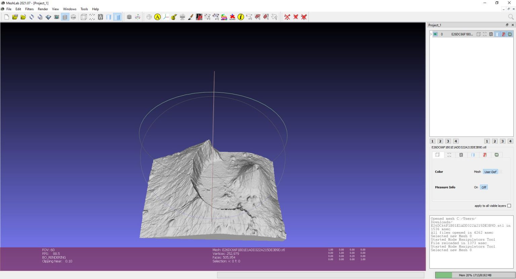Set Color option to Mesh
Viewport: 516px width, 279px height.
pyautogui.click(x=477, y=172)
